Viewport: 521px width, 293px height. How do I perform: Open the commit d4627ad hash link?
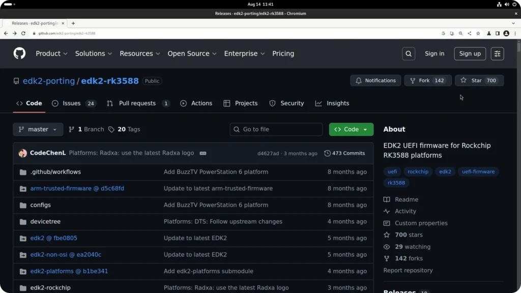coord(268,154)
